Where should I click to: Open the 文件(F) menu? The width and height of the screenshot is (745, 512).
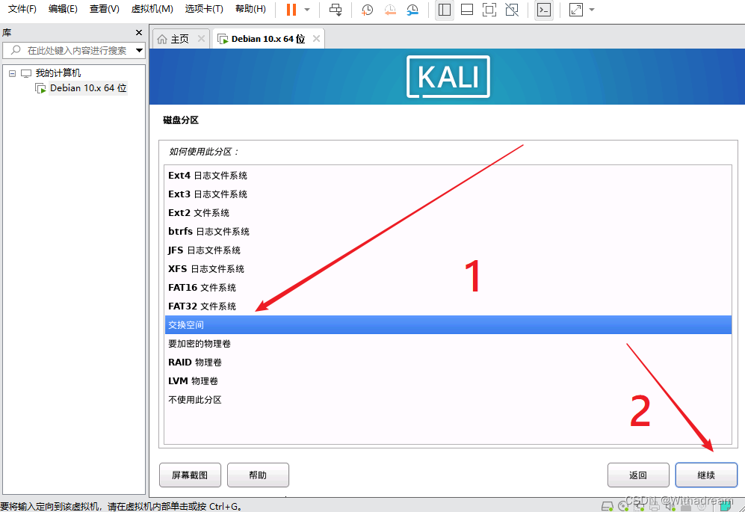point(22,9)
